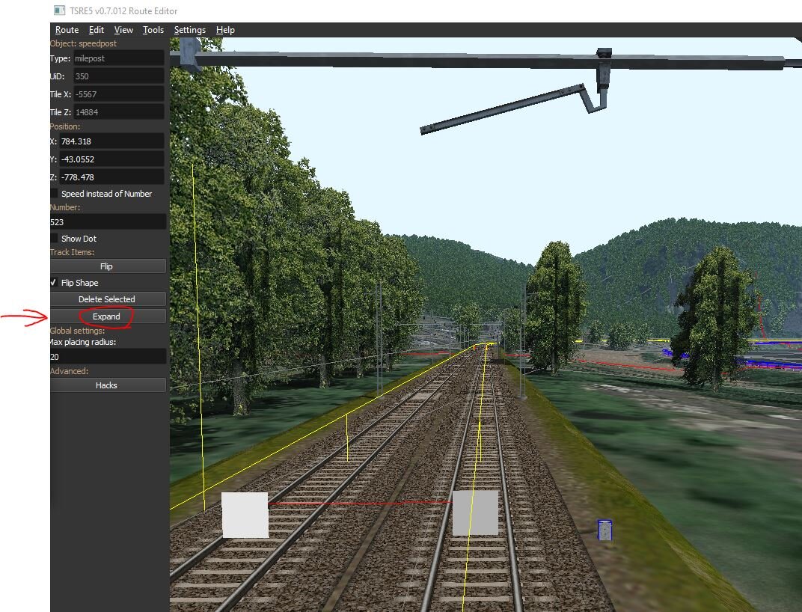Open the Edit menu
802x612 pixels.
(x=97, y=30)
